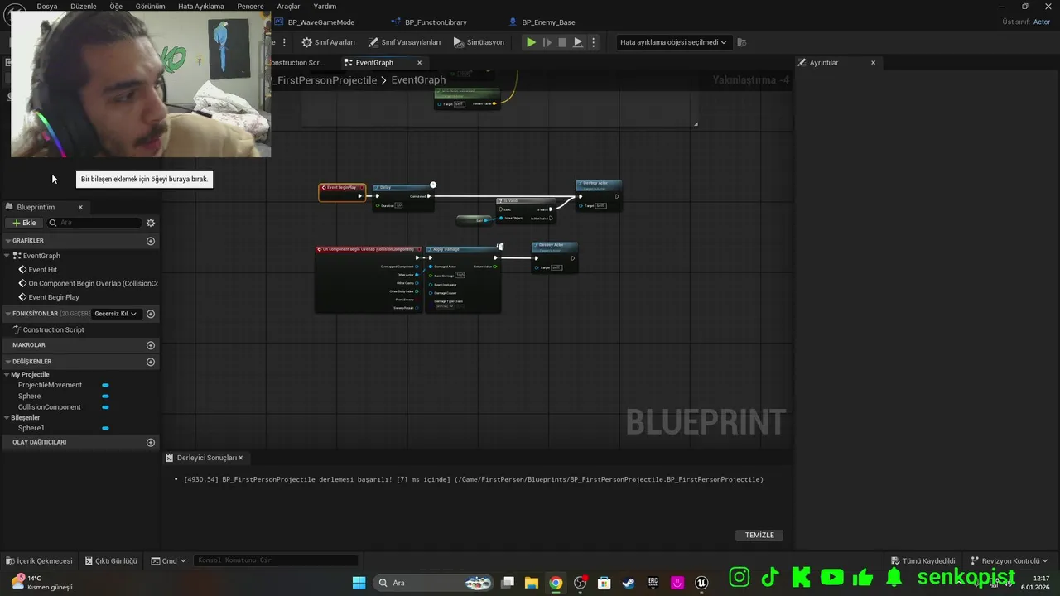Viewport: 1060px width, 596px height.
Task: Open Çıktı Günlüğü output log
Action: click(x=111, y=560)
